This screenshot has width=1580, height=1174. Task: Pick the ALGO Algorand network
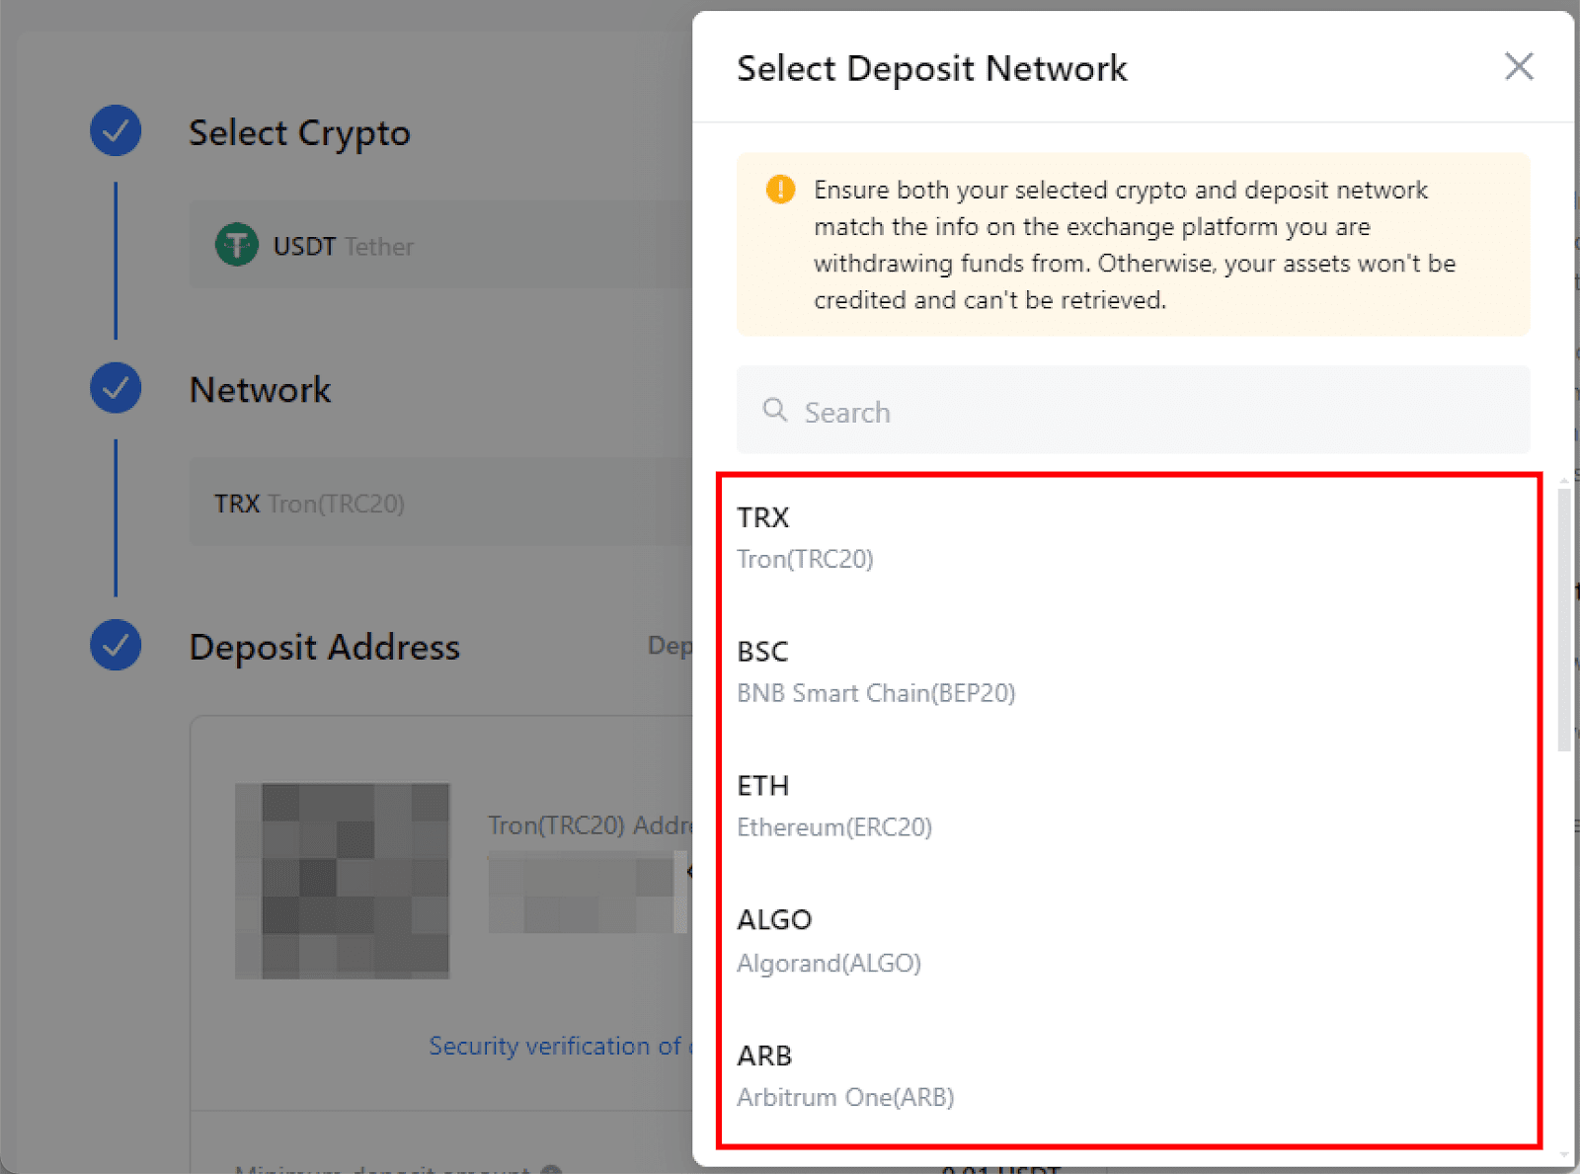coord(1126,940)
